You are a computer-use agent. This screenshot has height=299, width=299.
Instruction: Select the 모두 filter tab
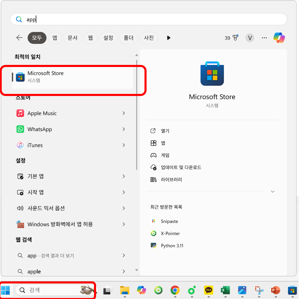pyautogui.click(x=37, y=38)
